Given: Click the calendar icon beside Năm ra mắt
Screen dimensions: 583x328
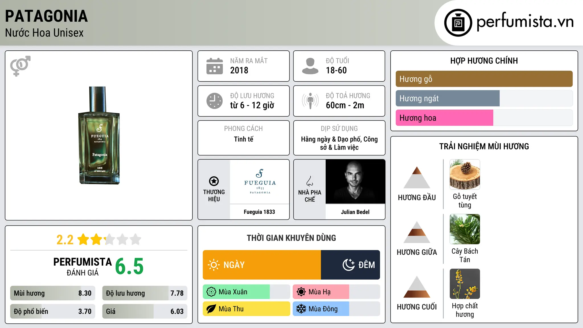Looking at the screenshot, I should pos(215,66).
